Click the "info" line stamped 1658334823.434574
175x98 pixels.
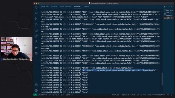click(x=65, y=92)
